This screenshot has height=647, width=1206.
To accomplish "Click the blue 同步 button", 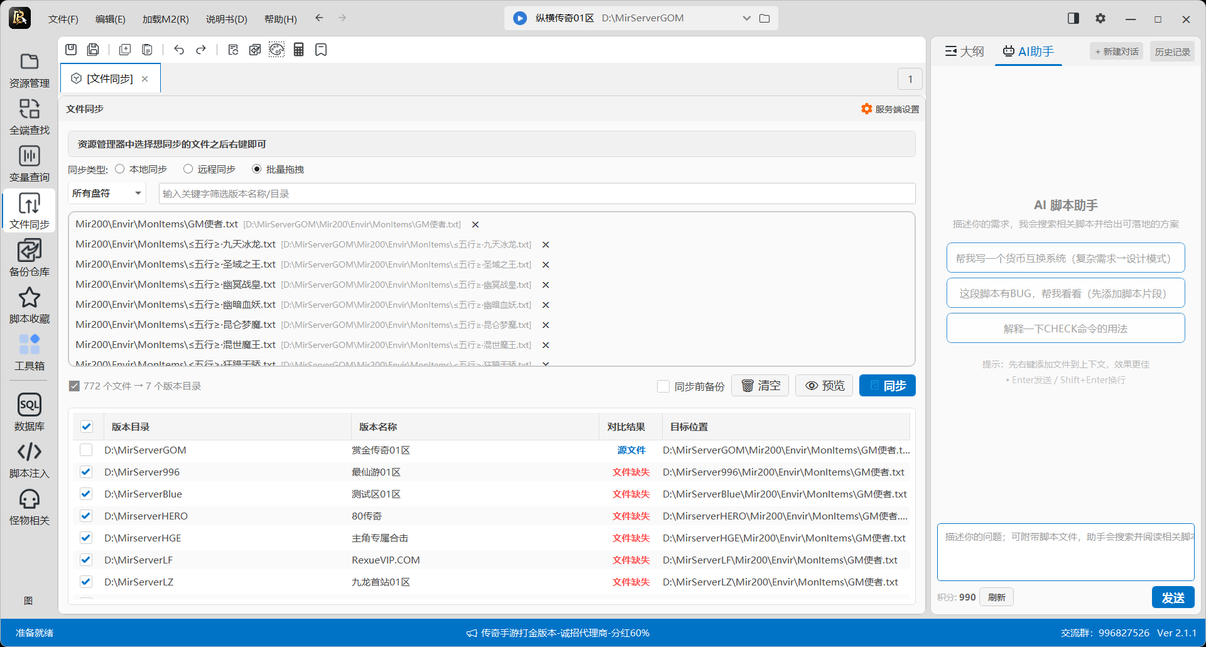I will pyautogui.click(x=887, y=386).
